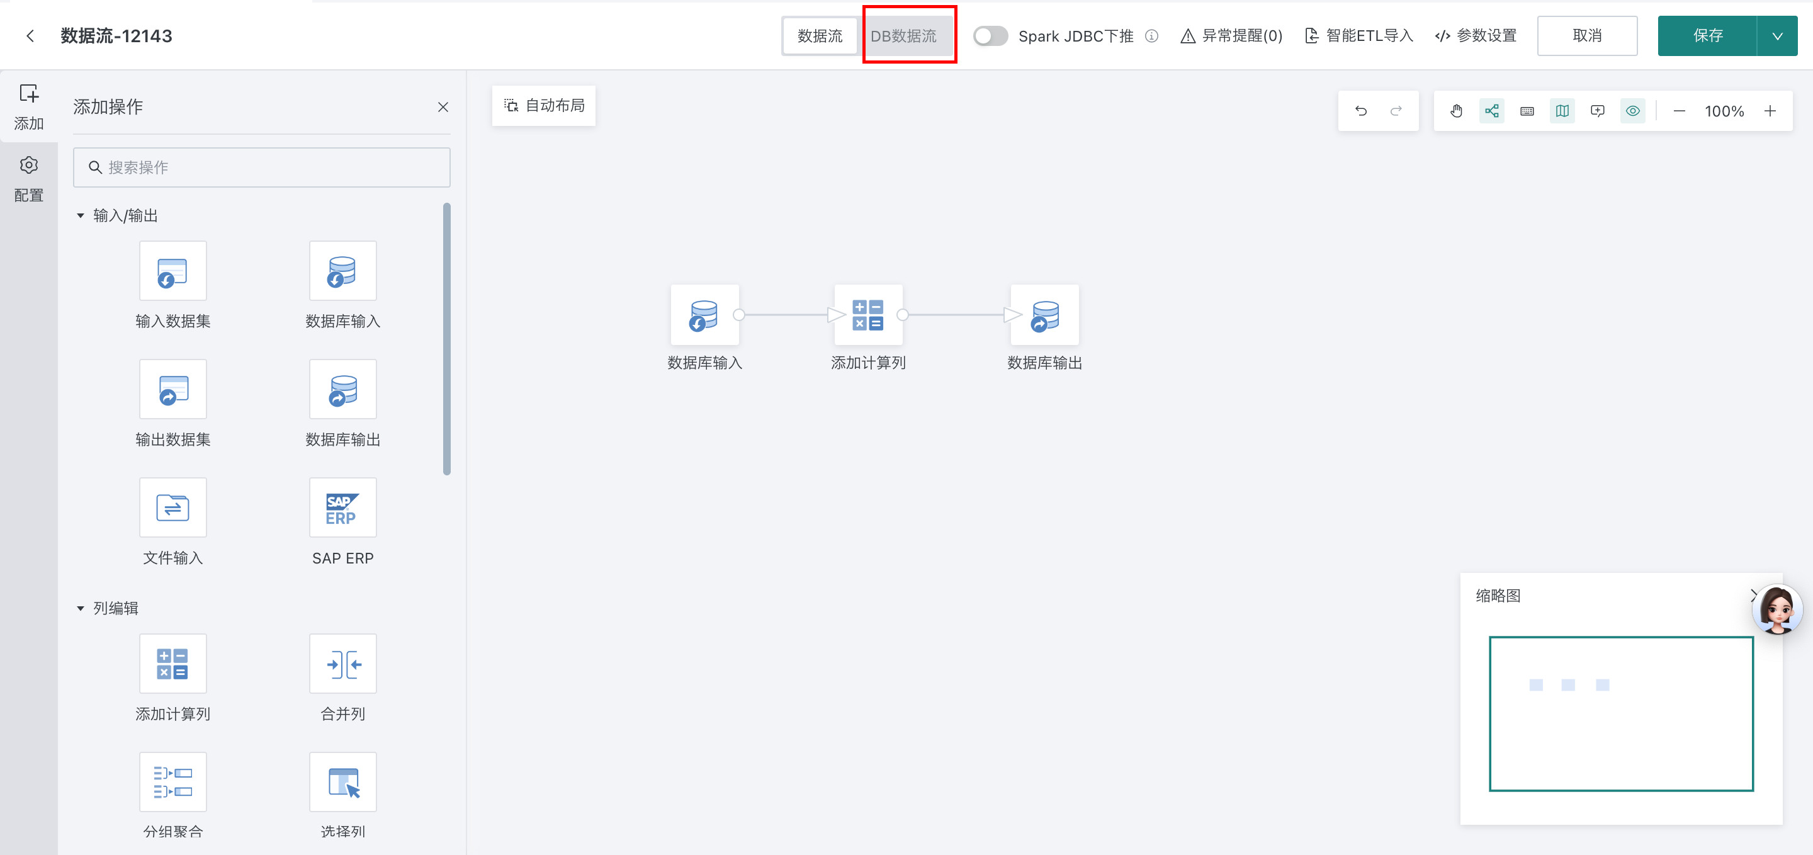Select the 文件输入 operation icon
Viewport: 1813px width, 855px height.
(172, 507)
